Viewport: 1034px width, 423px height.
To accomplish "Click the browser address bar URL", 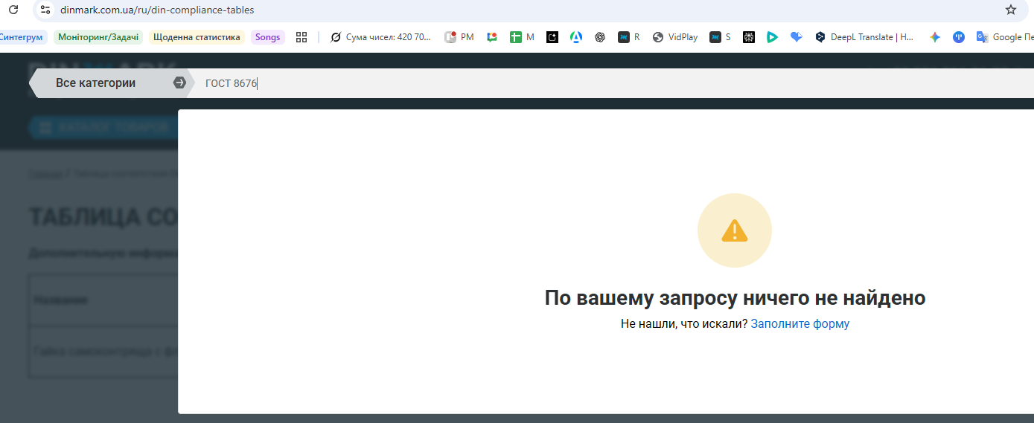I will click(x=157, y=10).
